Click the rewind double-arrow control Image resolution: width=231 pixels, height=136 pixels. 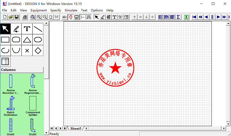[200, 17]
